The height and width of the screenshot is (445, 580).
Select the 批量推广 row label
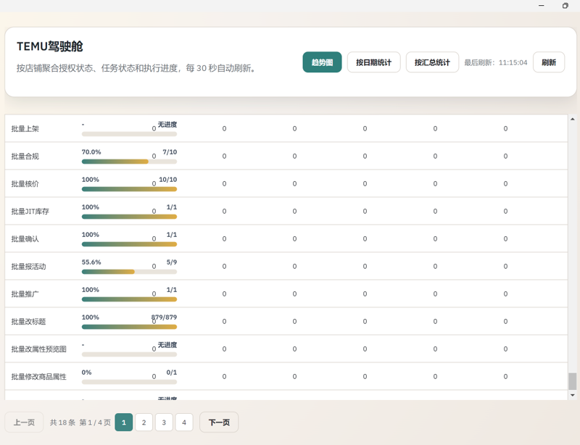pyautogui.click(x=25, y=294)
